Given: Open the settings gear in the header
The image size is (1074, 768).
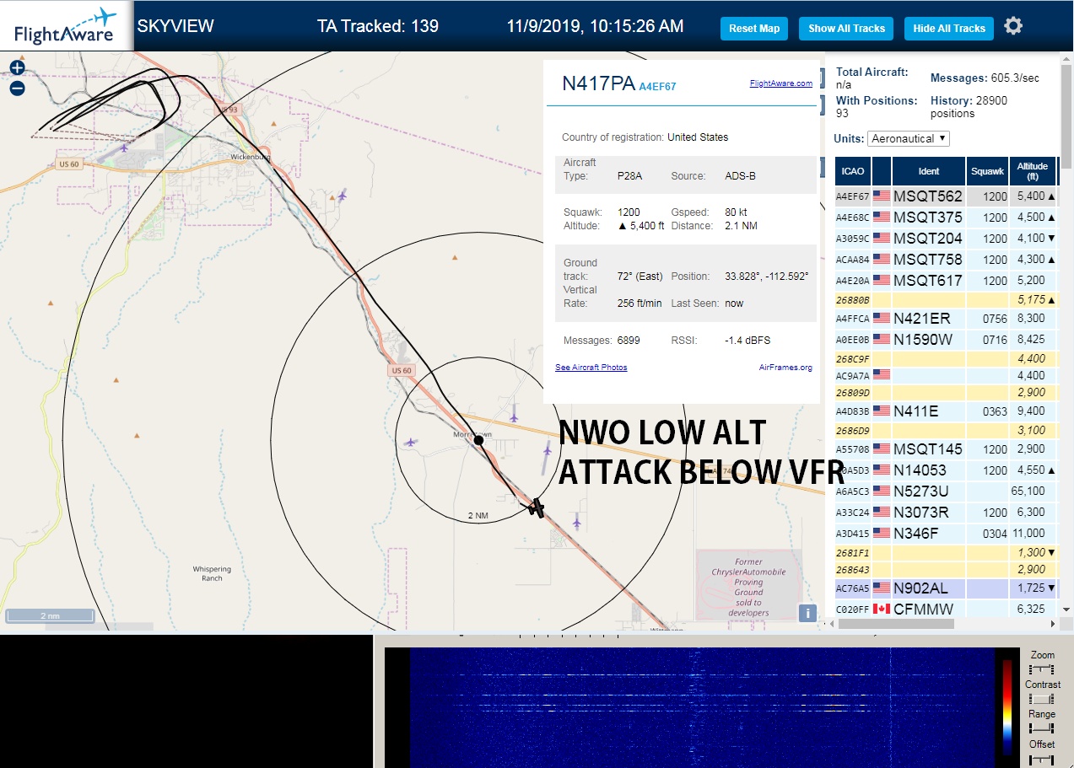Looking at the screenshot, I should tap(1013, 26).
